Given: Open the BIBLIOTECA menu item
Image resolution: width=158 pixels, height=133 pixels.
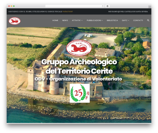Looking at the screenshot, I should 112,20.
